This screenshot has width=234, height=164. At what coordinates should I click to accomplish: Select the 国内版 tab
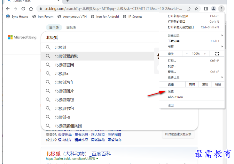click(54, 28)
